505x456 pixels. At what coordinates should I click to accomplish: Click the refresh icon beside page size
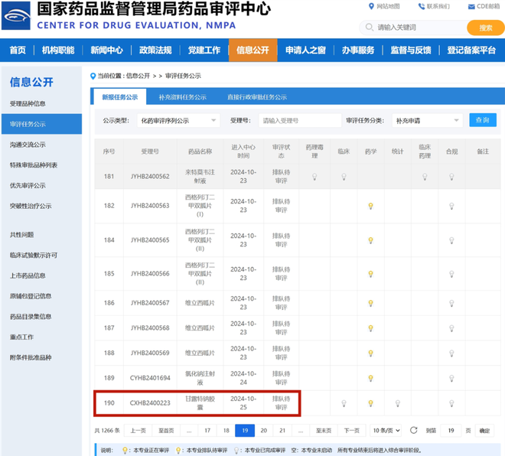(x=413, y=431)
